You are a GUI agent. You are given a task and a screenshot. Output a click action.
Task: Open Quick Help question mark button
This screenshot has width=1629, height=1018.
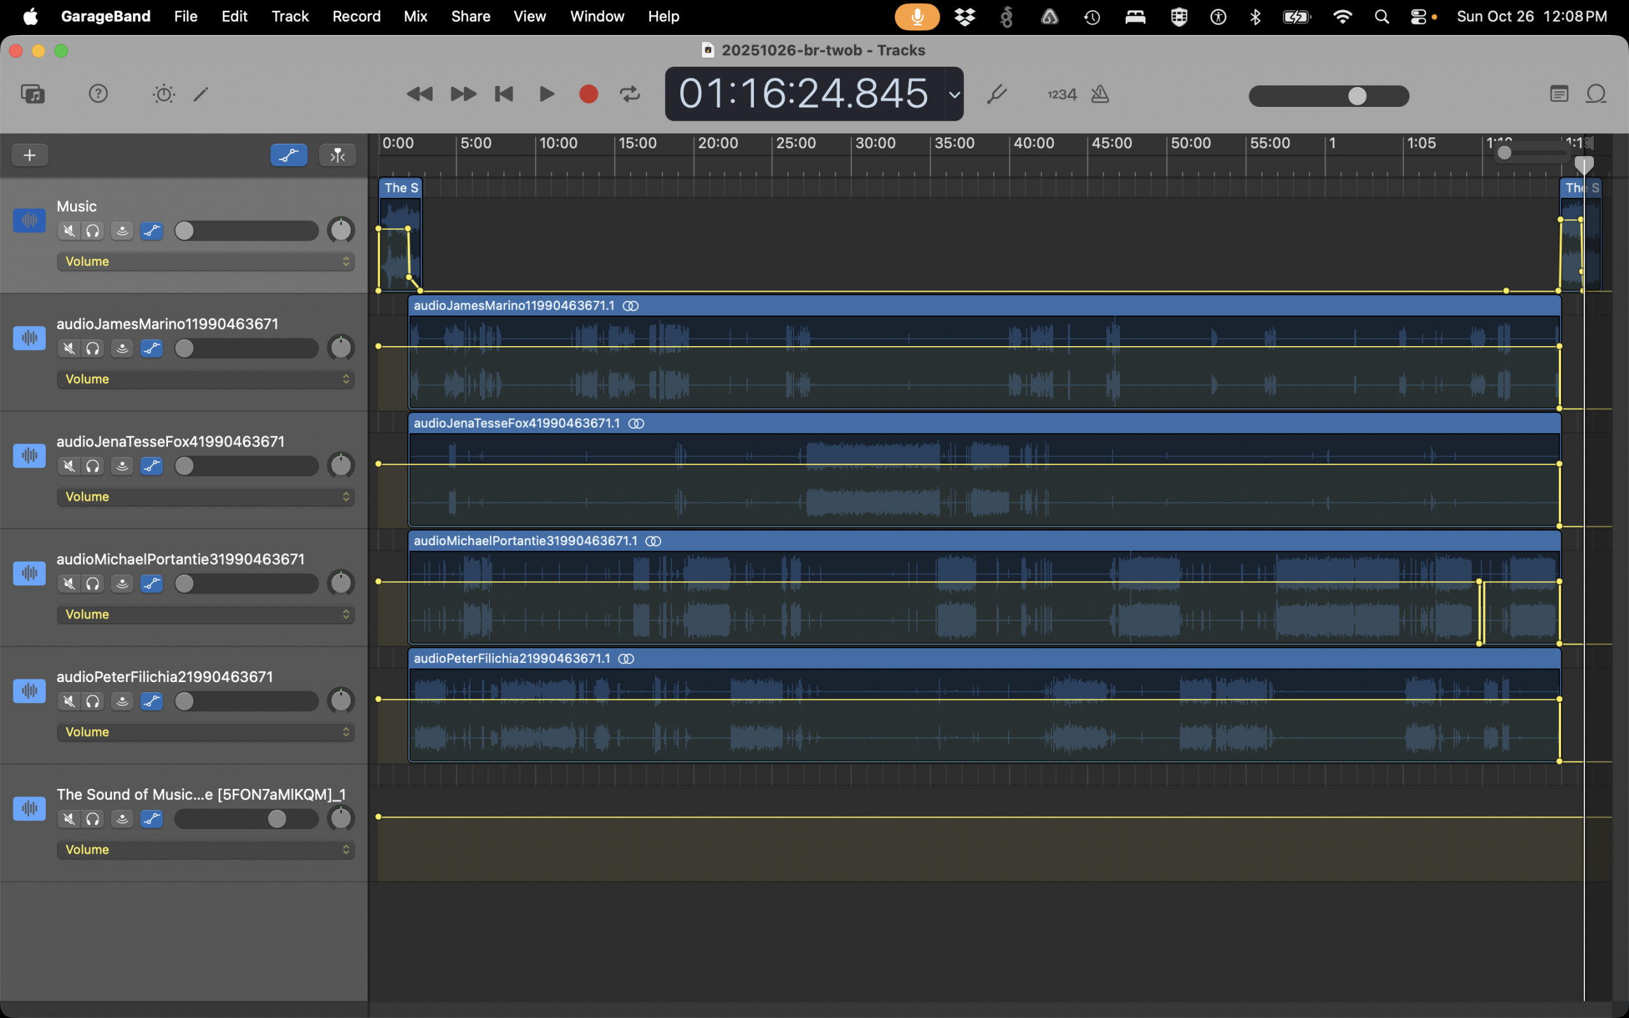[98, 94]
